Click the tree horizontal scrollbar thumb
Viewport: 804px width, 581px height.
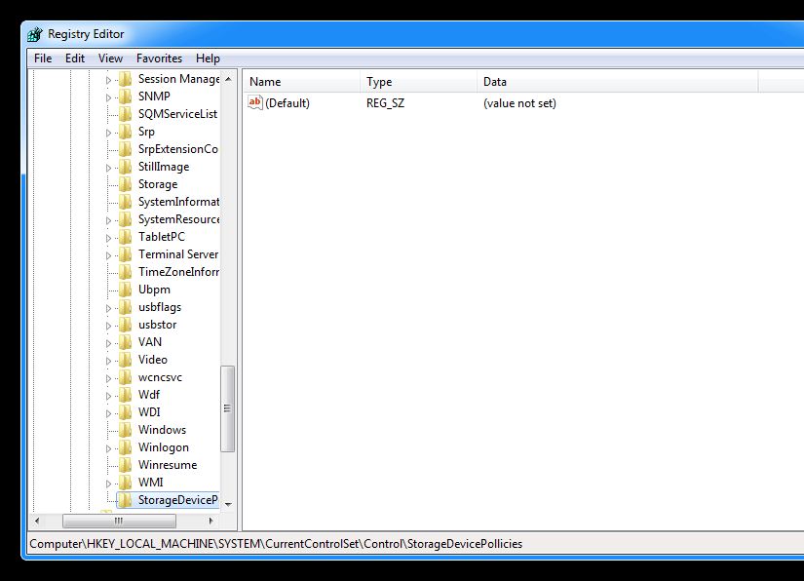point(119,521)
